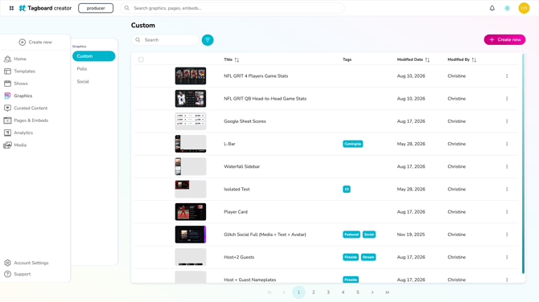Open the Google Sheet Scores thumbnail
The width and height of the screenshot is (539, 302).
tap(191, 121)
